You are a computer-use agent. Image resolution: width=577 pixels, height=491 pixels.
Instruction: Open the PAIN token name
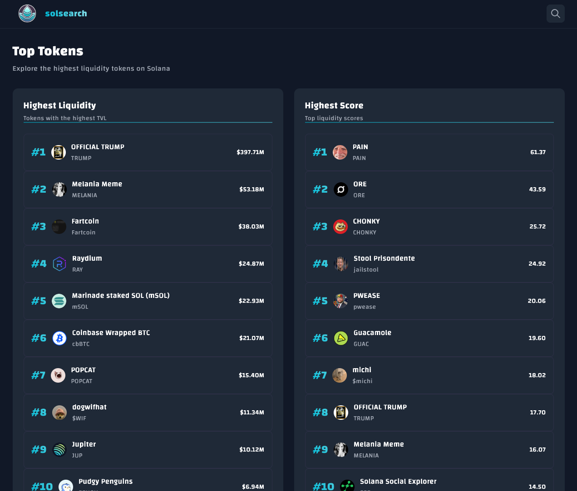point(360,147)
